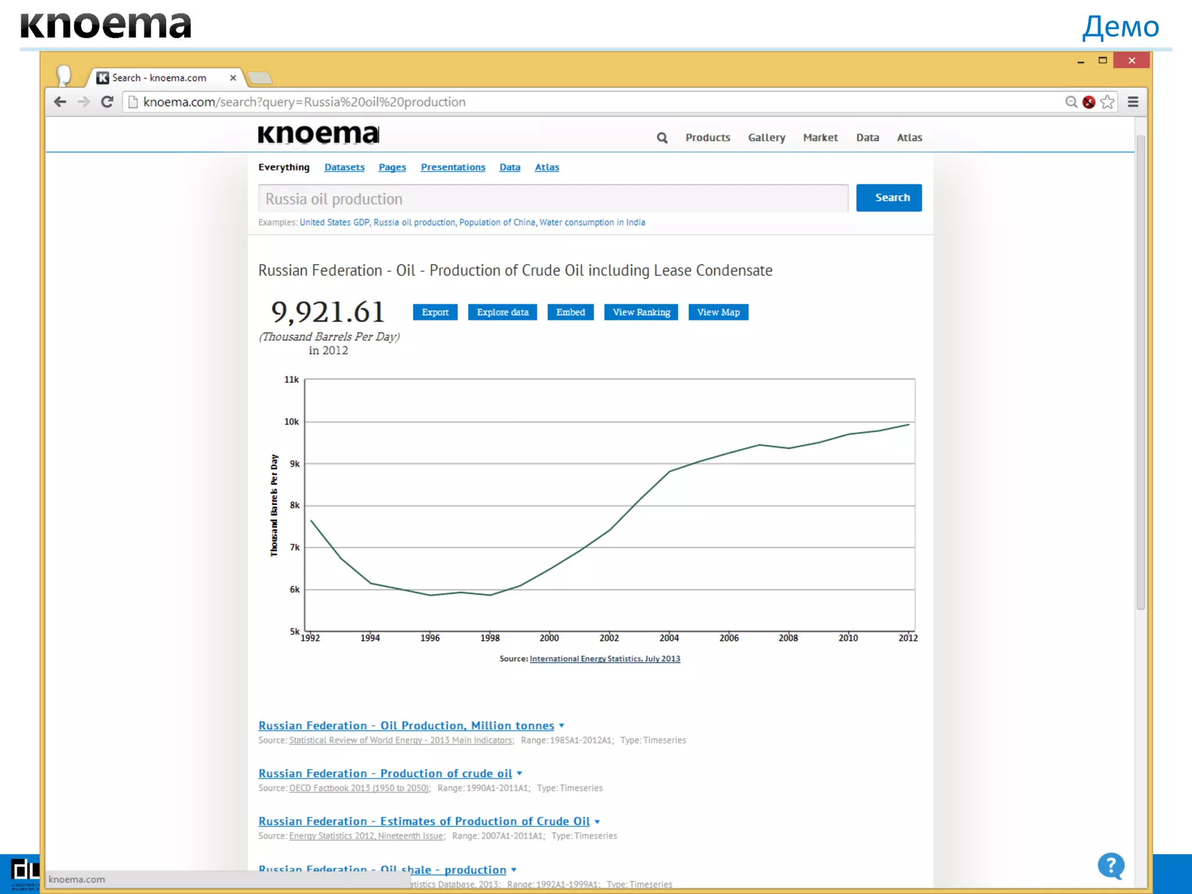Click the browser back arrow
Viewport: 1192px width, 894px height.
(x=60, y=102)
